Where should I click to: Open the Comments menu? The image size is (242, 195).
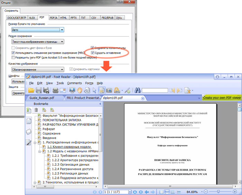point(74,83)
